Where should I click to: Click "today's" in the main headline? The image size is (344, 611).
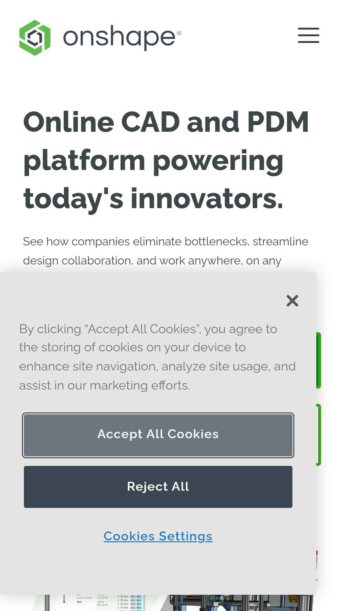73,199
